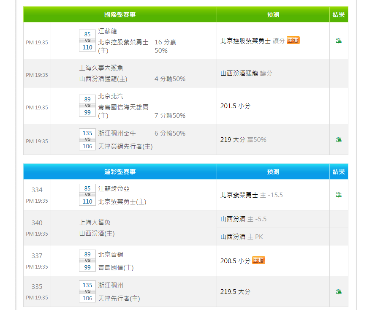Click the VS score box for 北京首鋼 match

pyautogui.click(x=87, y=261)
